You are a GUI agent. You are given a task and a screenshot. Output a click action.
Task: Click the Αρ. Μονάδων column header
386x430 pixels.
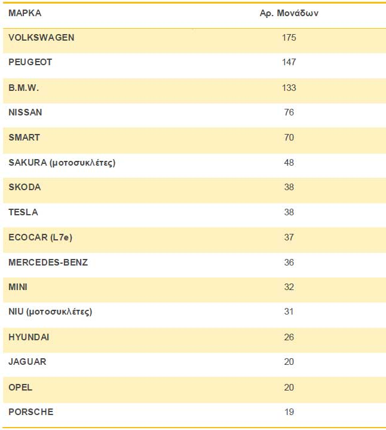[289, 13]
